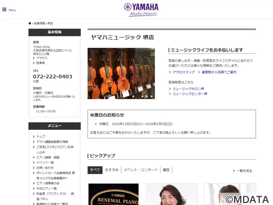The height and width of the screenshot is (205, 273).
Task: Open 最寄駅から写真でご案内 link in main section
Action: 219,72
